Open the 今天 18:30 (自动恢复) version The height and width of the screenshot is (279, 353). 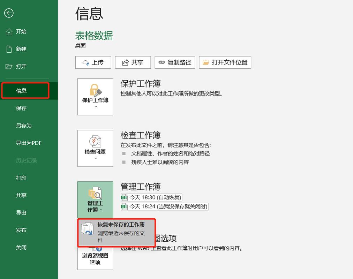point(151,197)
